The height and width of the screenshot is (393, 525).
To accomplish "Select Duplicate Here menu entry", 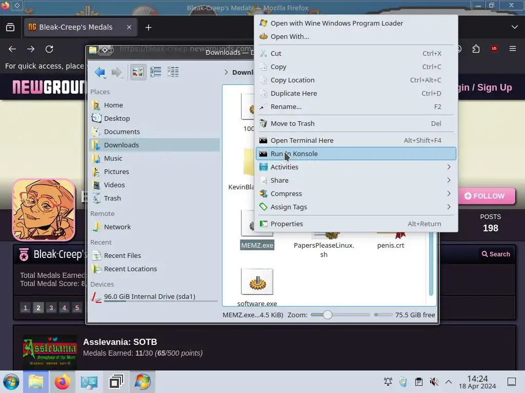I will (x=356, y=93).
